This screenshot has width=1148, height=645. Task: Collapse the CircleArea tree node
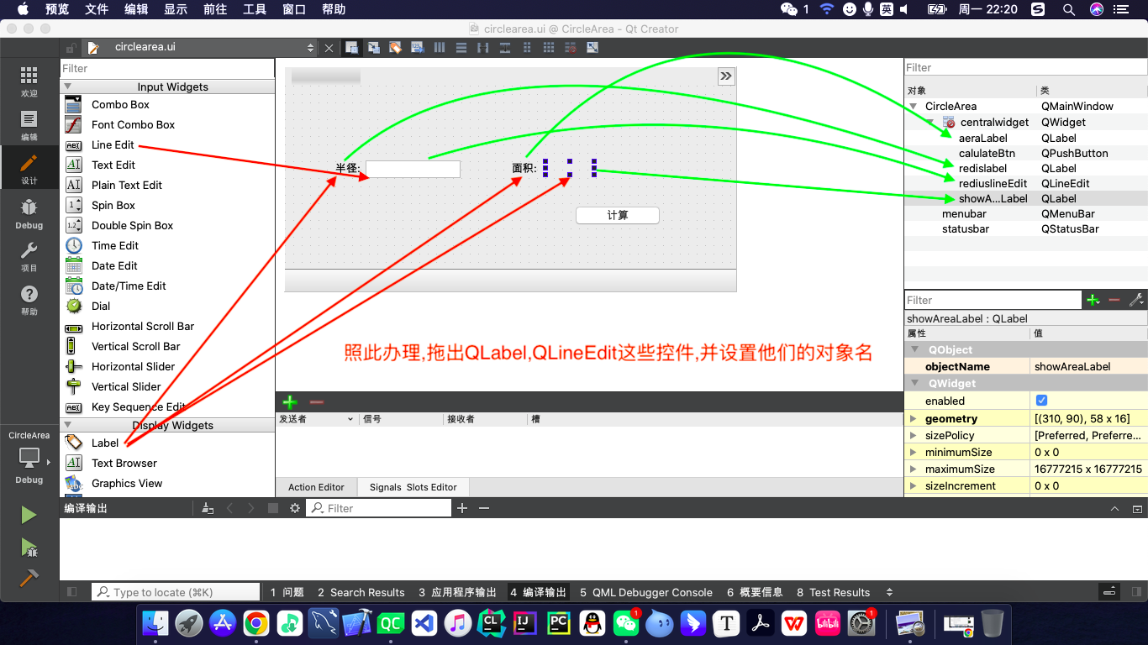coord(914,107)
